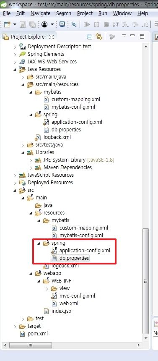The image size is (158, 361).
Task: Select the mvc-config.xml file
Action: coord(77,296)
